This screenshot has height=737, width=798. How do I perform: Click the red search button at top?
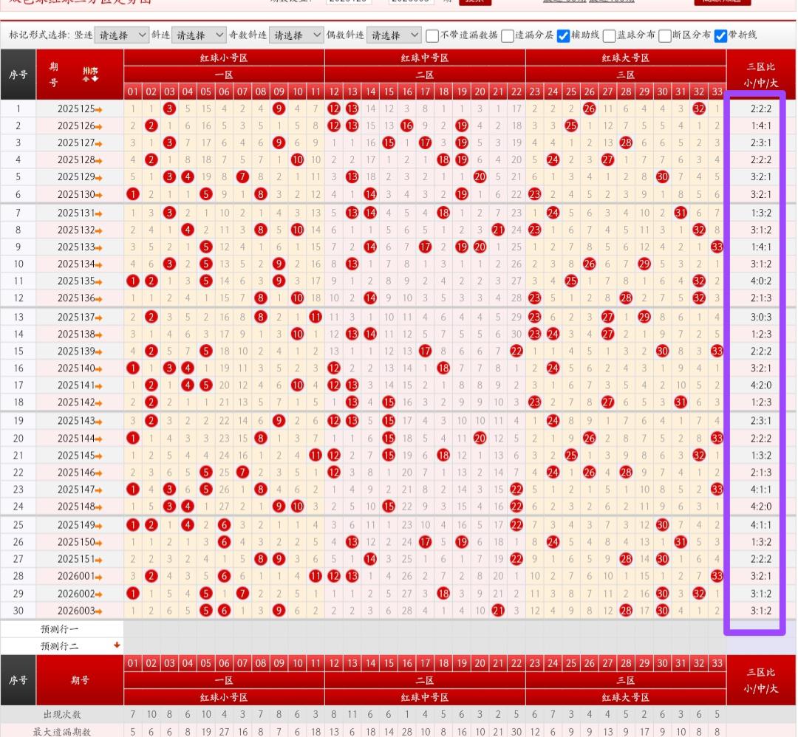tap(474, 1)
